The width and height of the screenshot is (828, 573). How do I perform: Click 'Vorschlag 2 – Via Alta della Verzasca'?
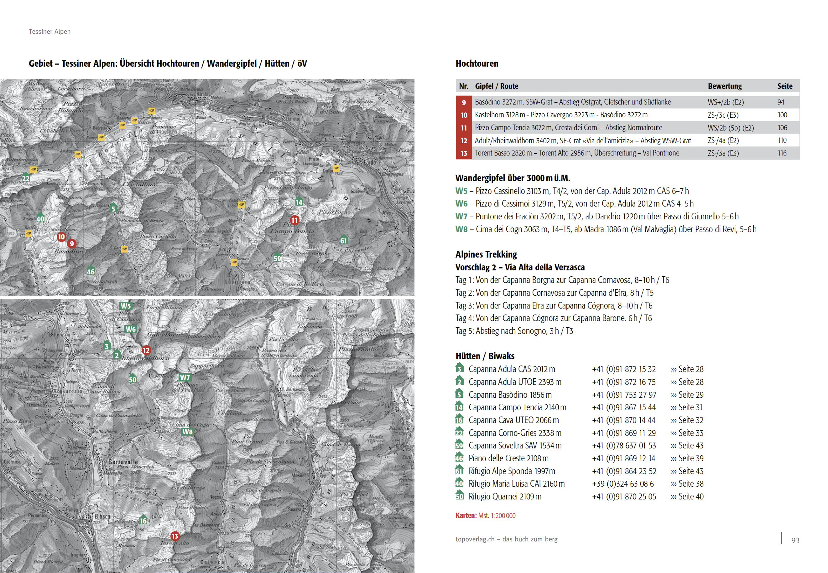tap(520, 267)
